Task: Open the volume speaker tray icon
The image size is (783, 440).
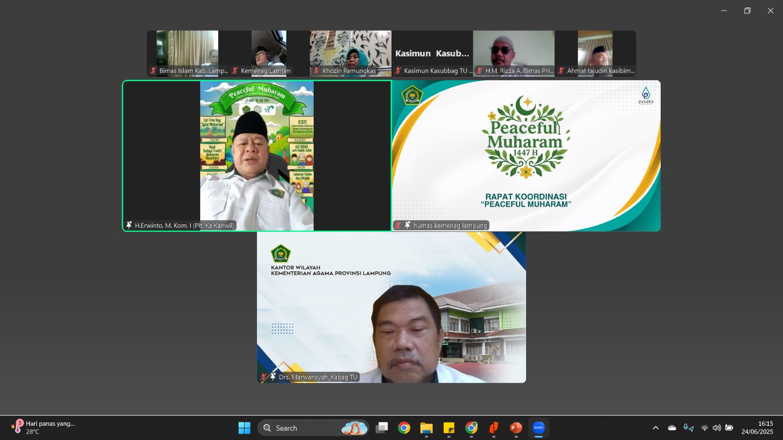Action: (x=716, y=428)
